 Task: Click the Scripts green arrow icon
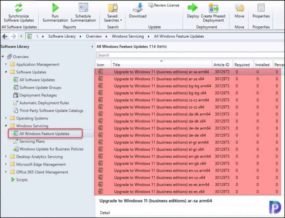pyautogui.click(x=13, y=180)
